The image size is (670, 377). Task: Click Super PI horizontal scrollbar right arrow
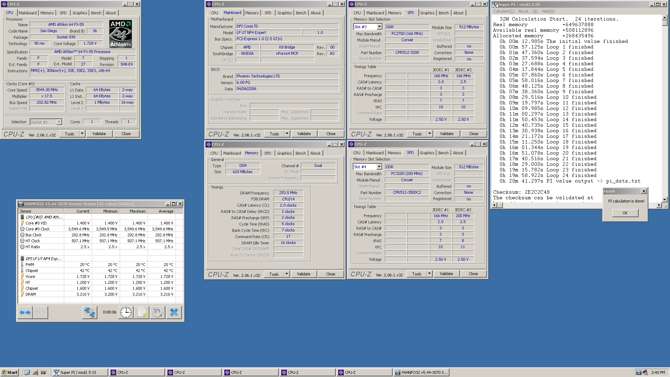[659, 205]
